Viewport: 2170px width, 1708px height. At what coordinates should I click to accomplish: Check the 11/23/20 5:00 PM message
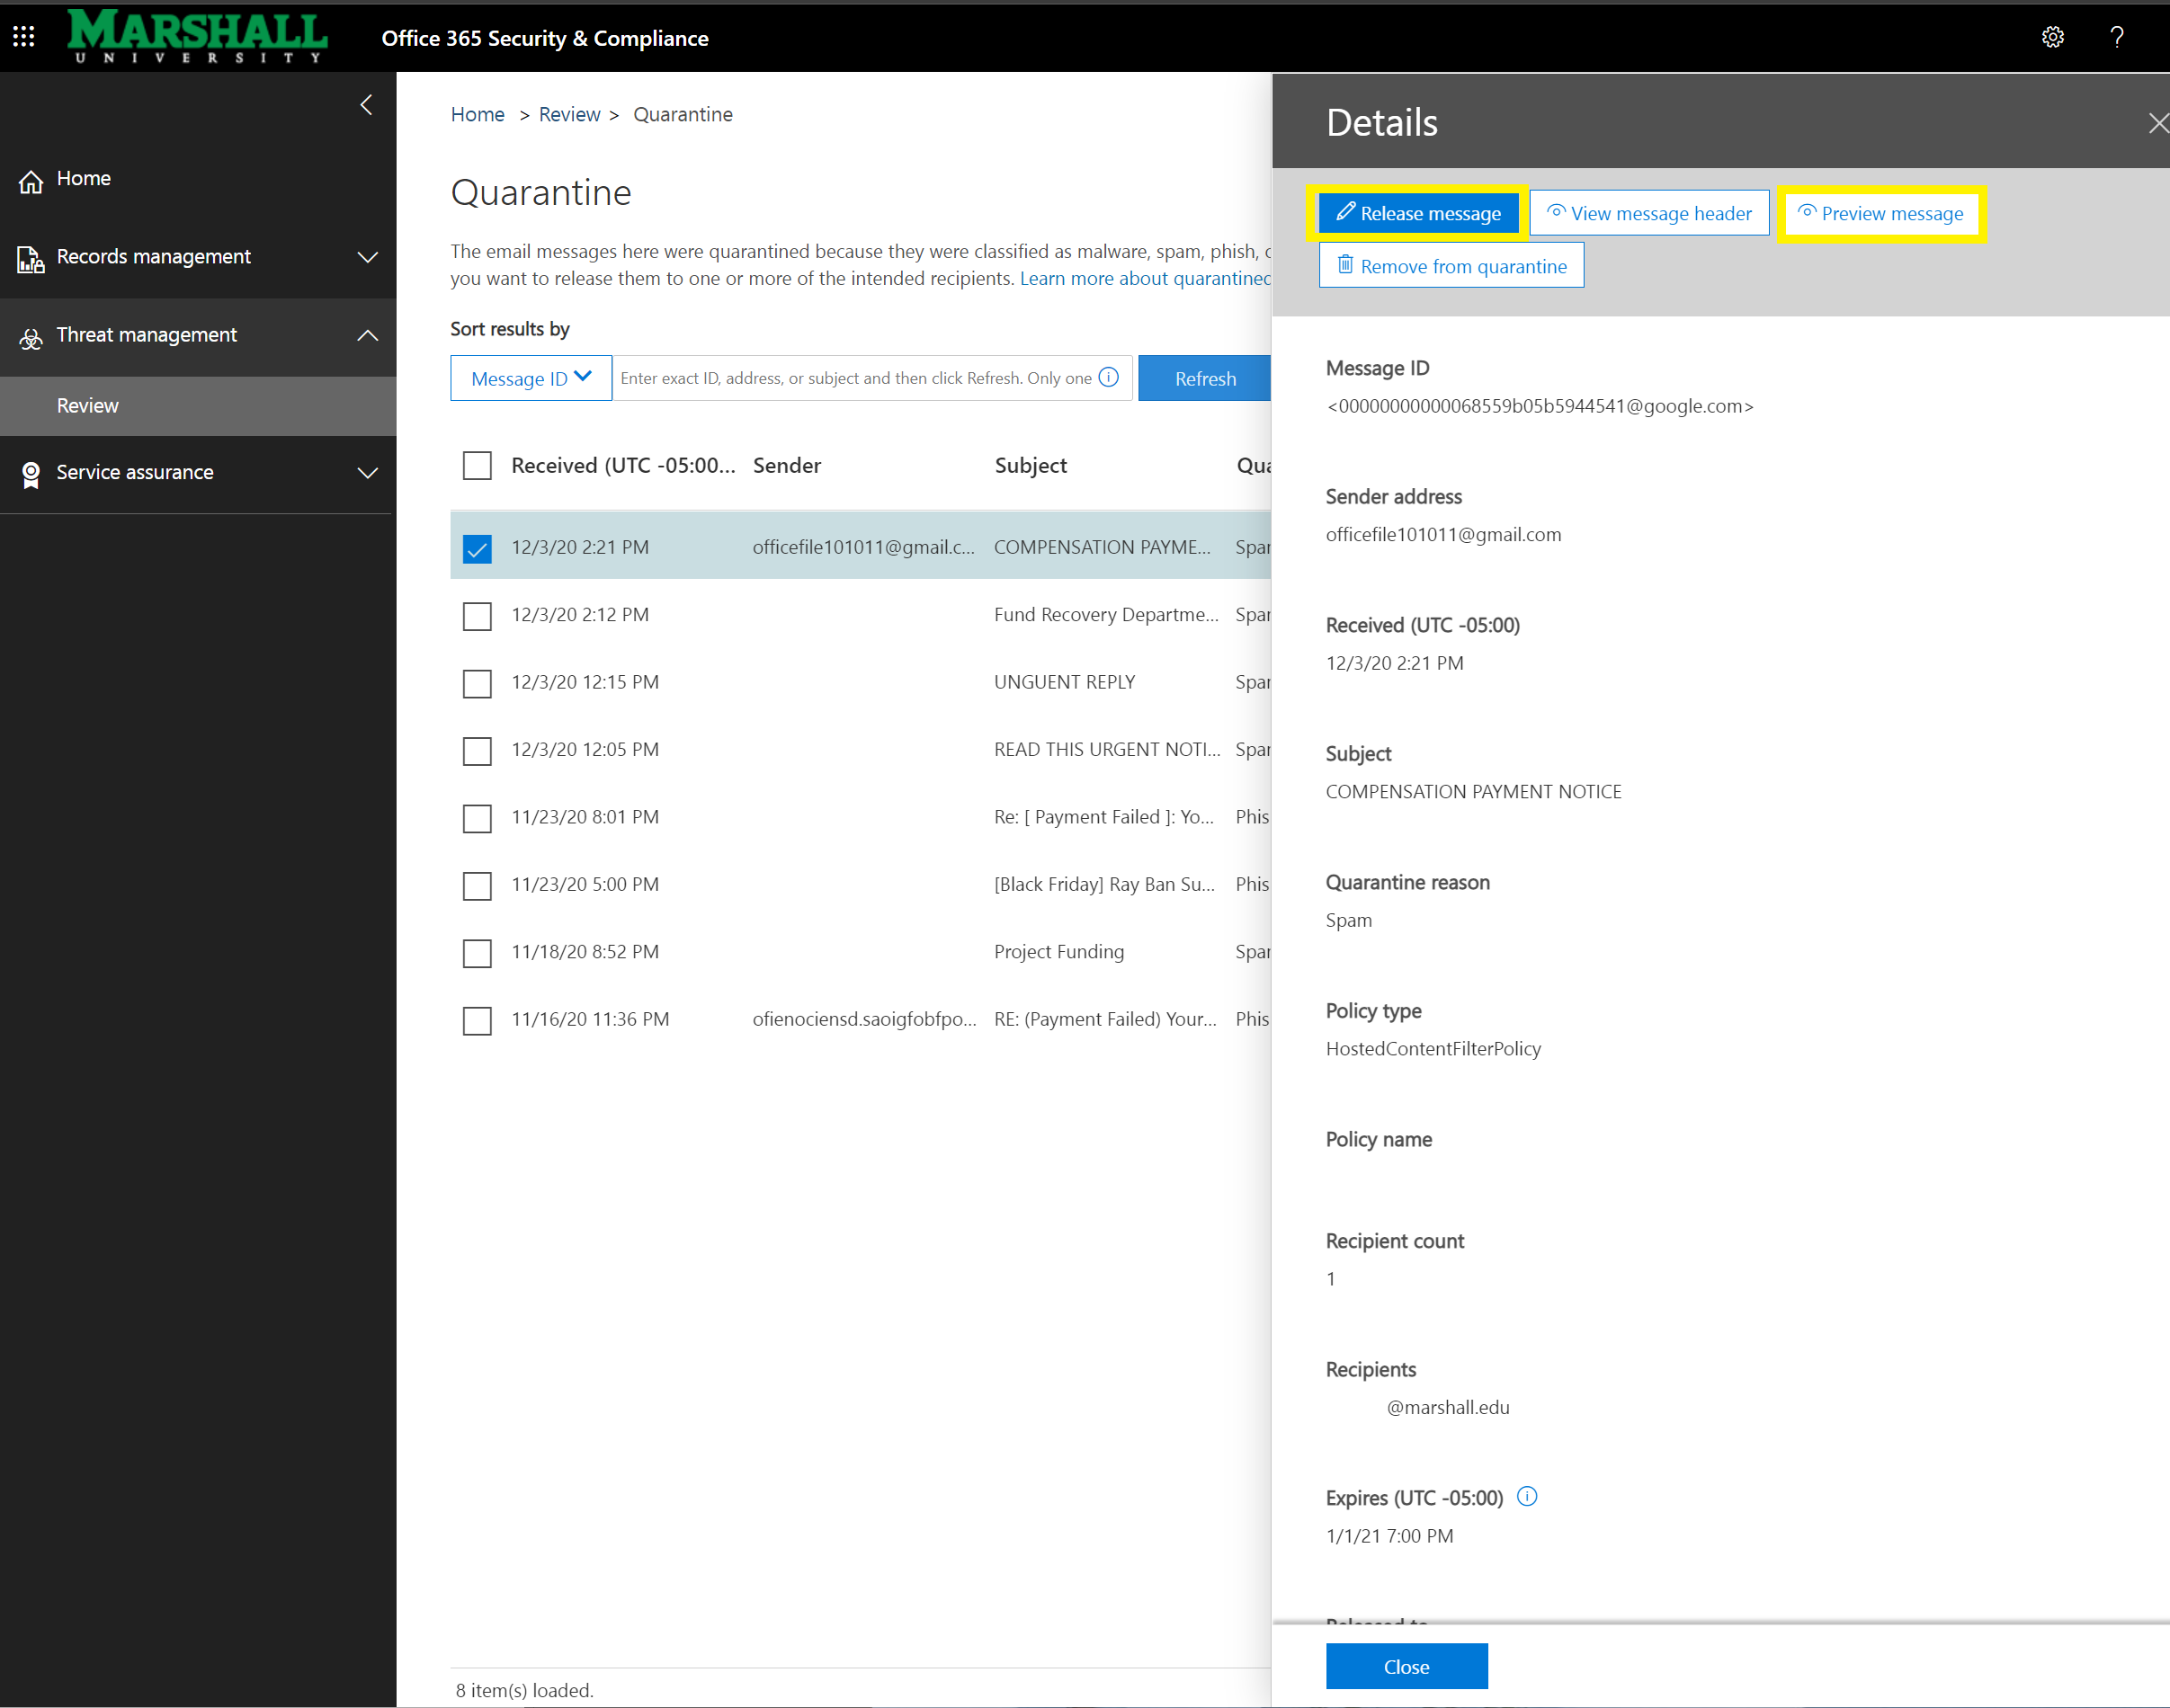pos(478,886)
